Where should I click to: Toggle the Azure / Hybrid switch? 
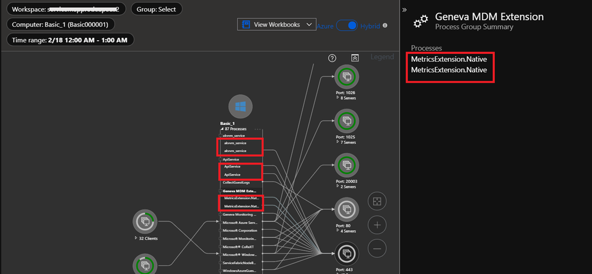pyautogui.click(x=347, y=25)
